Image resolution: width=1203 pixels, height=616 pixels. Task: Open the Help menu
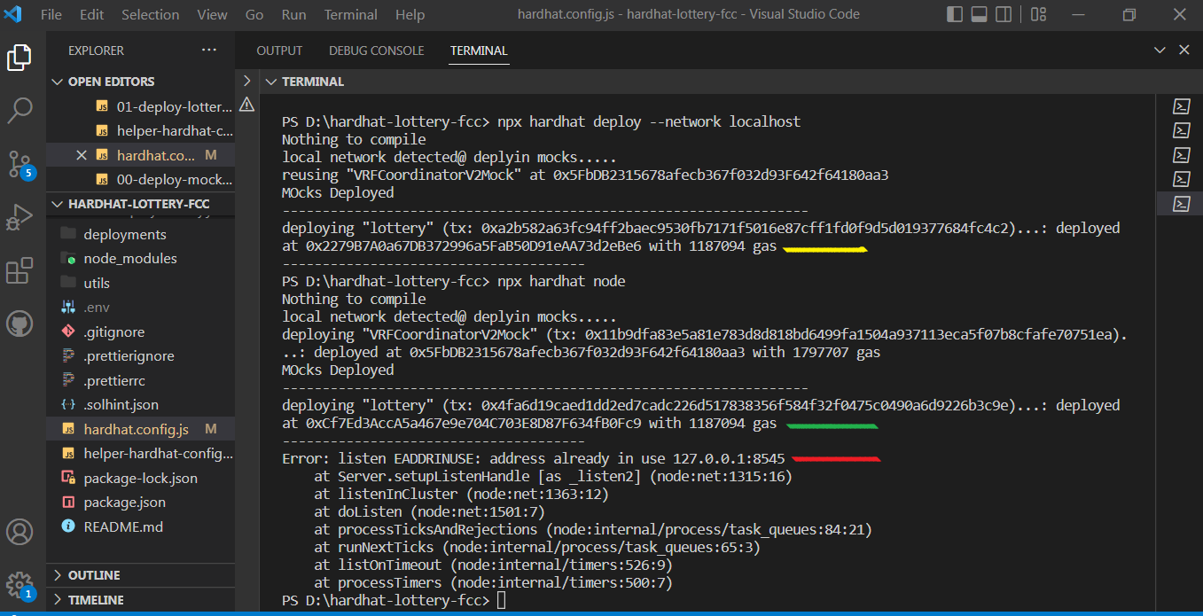coord(410,15)
